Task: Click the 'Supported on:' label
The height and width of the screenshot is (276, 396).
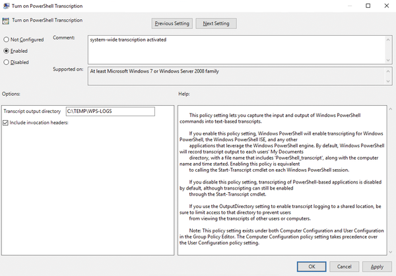Action: (x=68, y=69)
